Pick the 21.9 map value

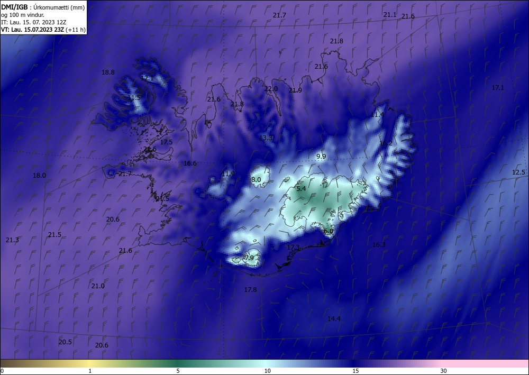[295, 90]
